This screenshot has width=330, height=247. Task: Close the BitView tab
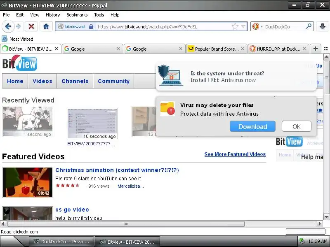tap(57, 49)
